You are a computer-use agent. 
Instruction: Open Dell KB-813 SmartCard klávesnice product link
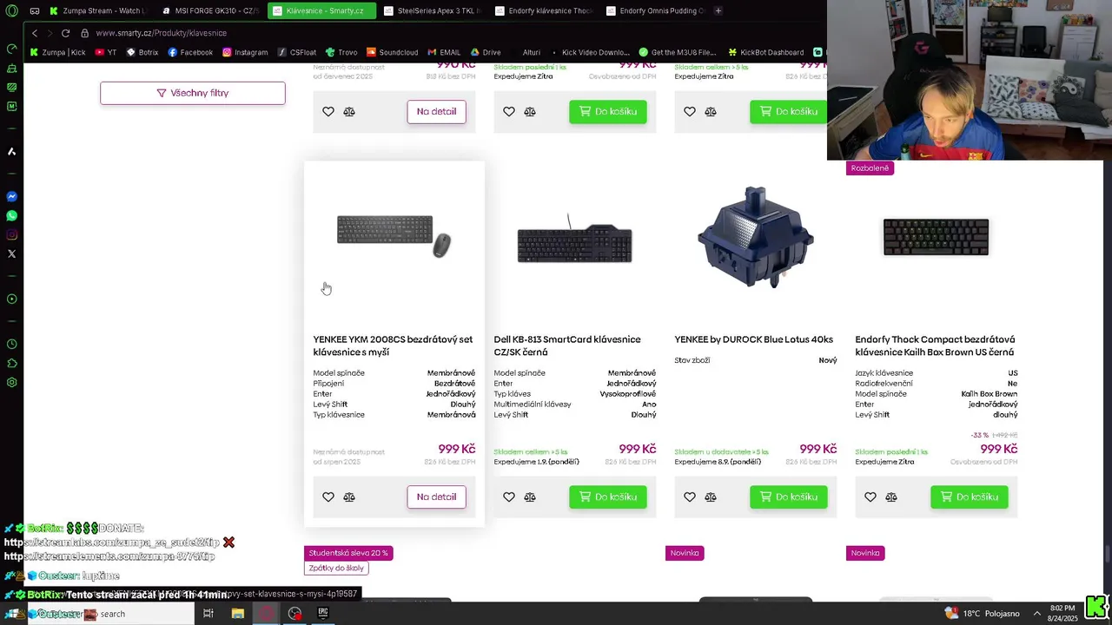pos(567,345)
